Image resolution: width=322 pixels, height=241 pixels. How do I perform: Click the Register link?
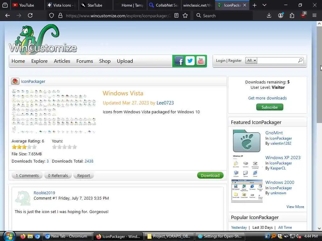coord(235,61)
